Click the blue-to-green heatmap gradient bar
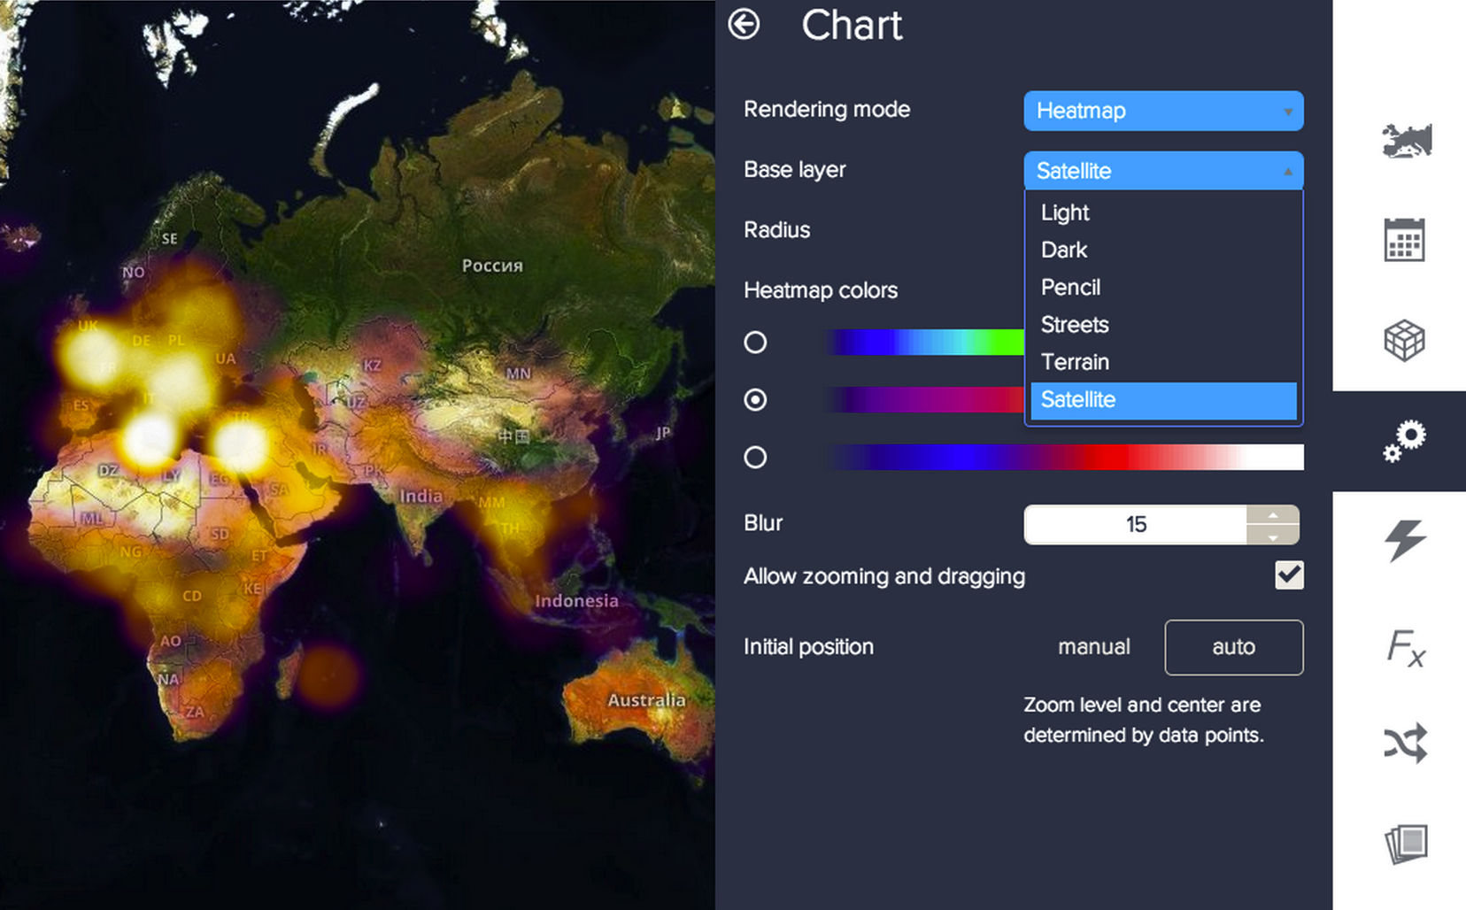 click(925, 343)
